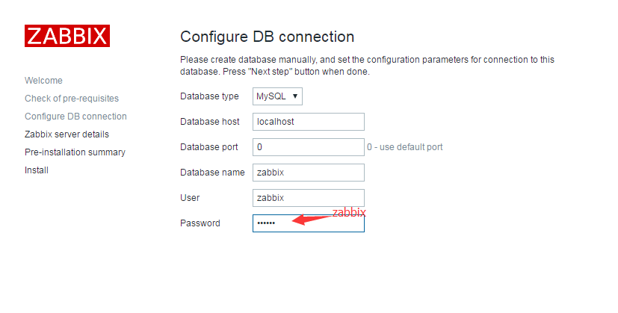Screen dimensions: 618x313
Task: Go to the Welcome step in sidebar
Action: (43, 81)
